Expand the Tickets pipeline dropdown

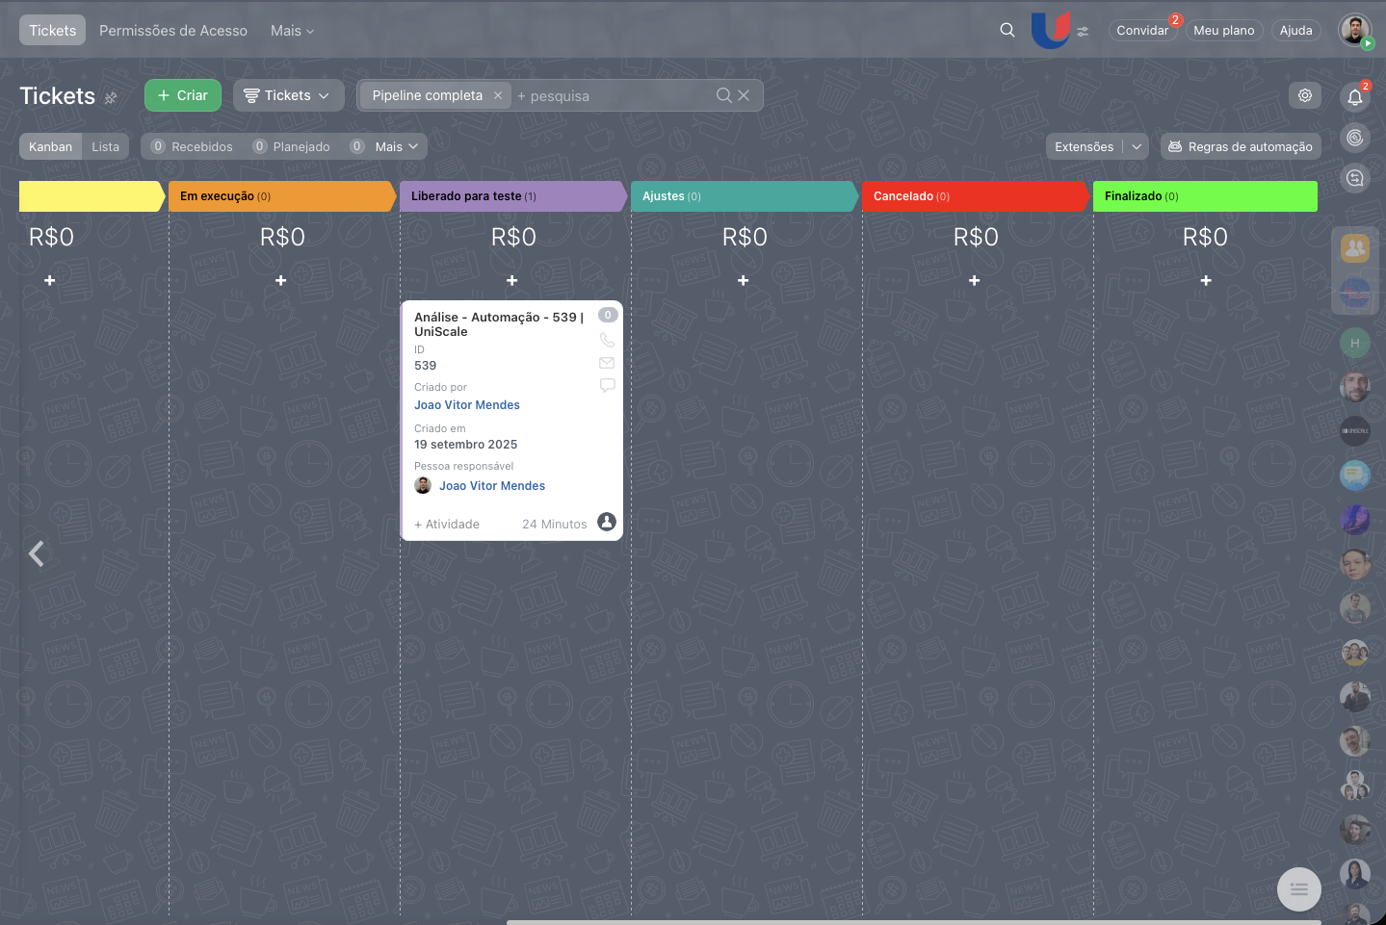pos(288,95)
